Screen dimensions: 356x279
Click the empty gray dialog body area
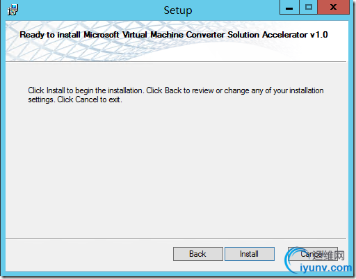click(x=176, y=169)
